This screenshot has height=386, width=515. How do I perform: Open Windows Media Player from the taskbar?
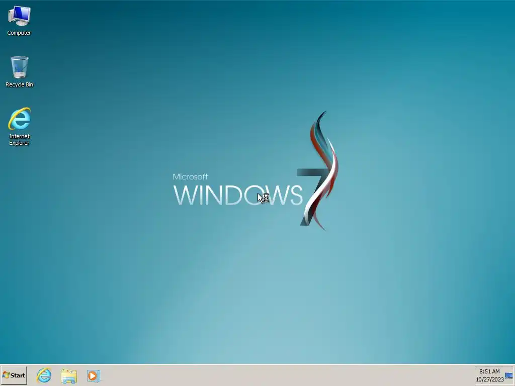coord(93,376)
